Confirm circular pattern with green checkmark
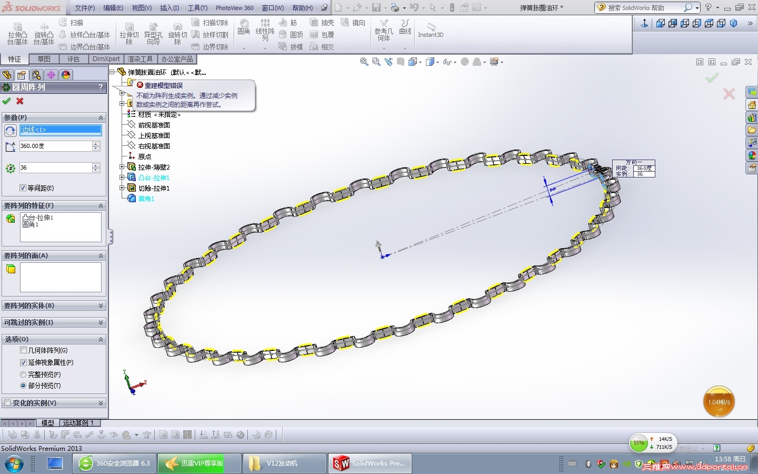 coord(6,101)
